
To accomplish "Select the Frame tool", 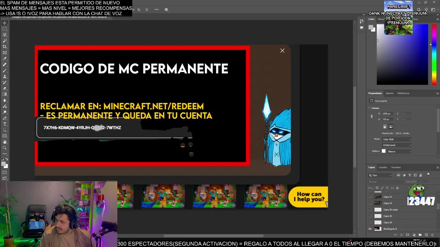I will click(x=4, y=52).
